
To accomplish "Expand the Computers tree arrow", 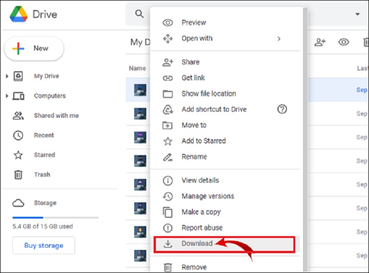I will point(7,96).
